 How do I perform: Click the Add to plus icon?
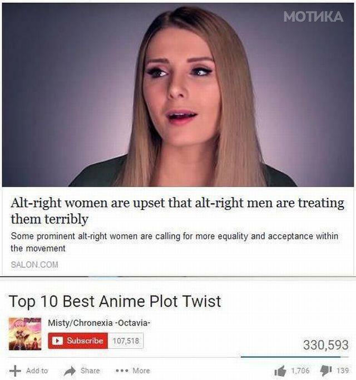coord(15,371)
